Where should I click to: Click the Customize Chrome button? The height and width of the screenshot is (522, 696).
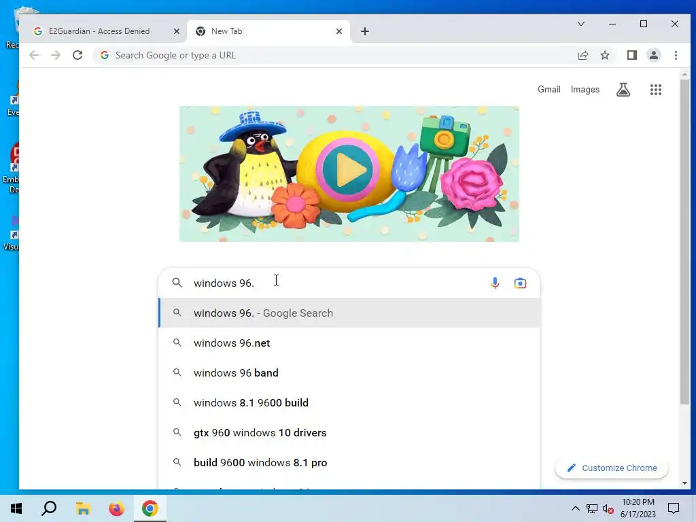point(612,468)
